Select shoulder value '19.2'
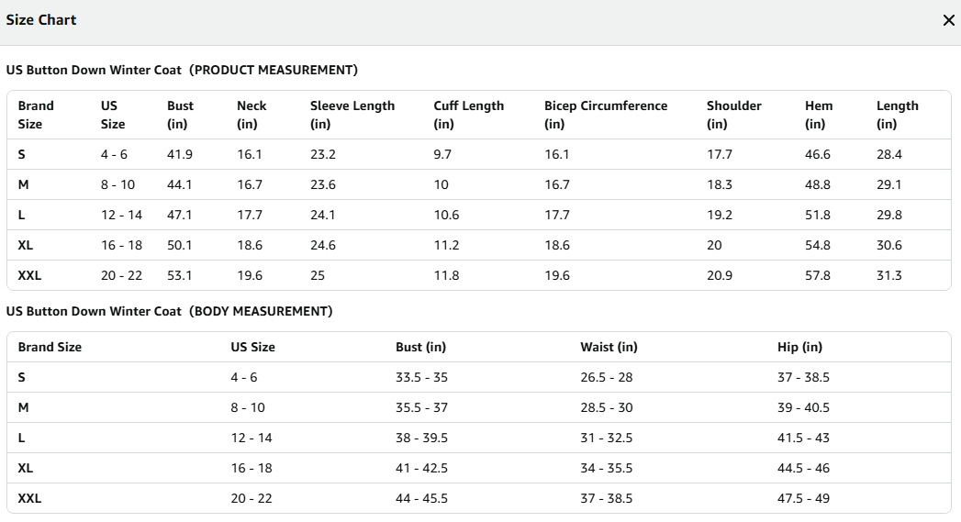Screen dimensions: 961x522 (720, 215)
